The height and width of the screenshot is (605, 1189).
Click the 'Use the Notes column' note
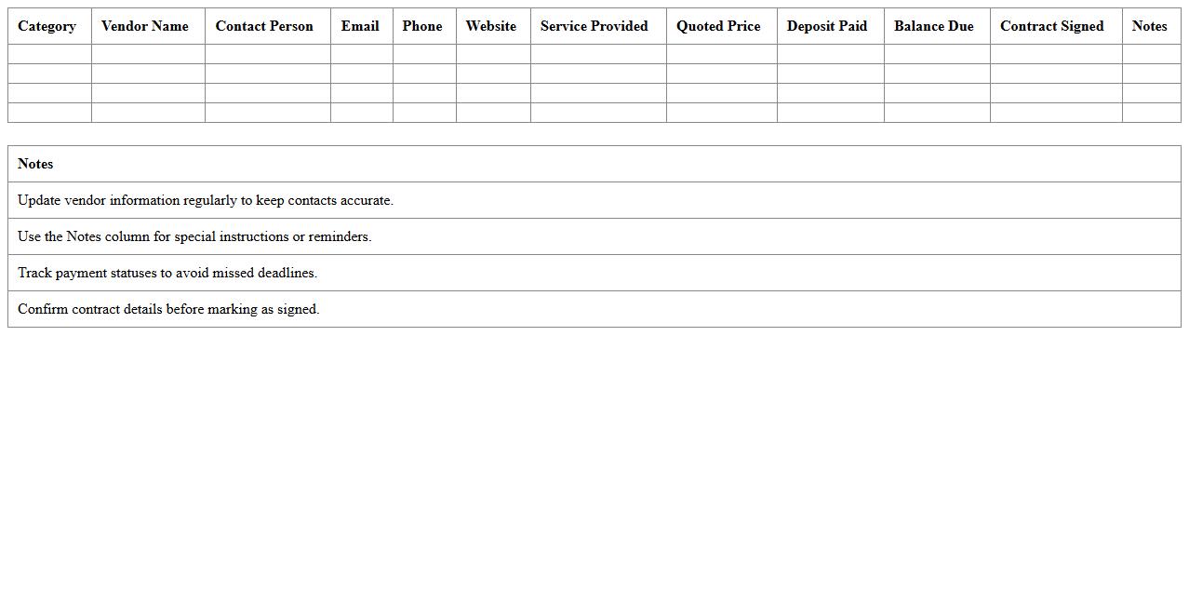click(194, 236)
